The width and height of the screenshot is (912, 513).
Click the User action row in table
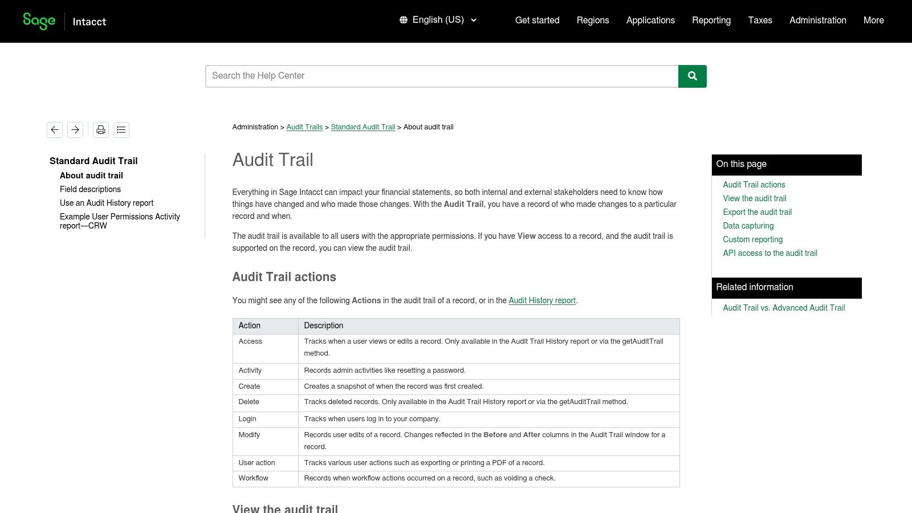[x=456, y=463]
